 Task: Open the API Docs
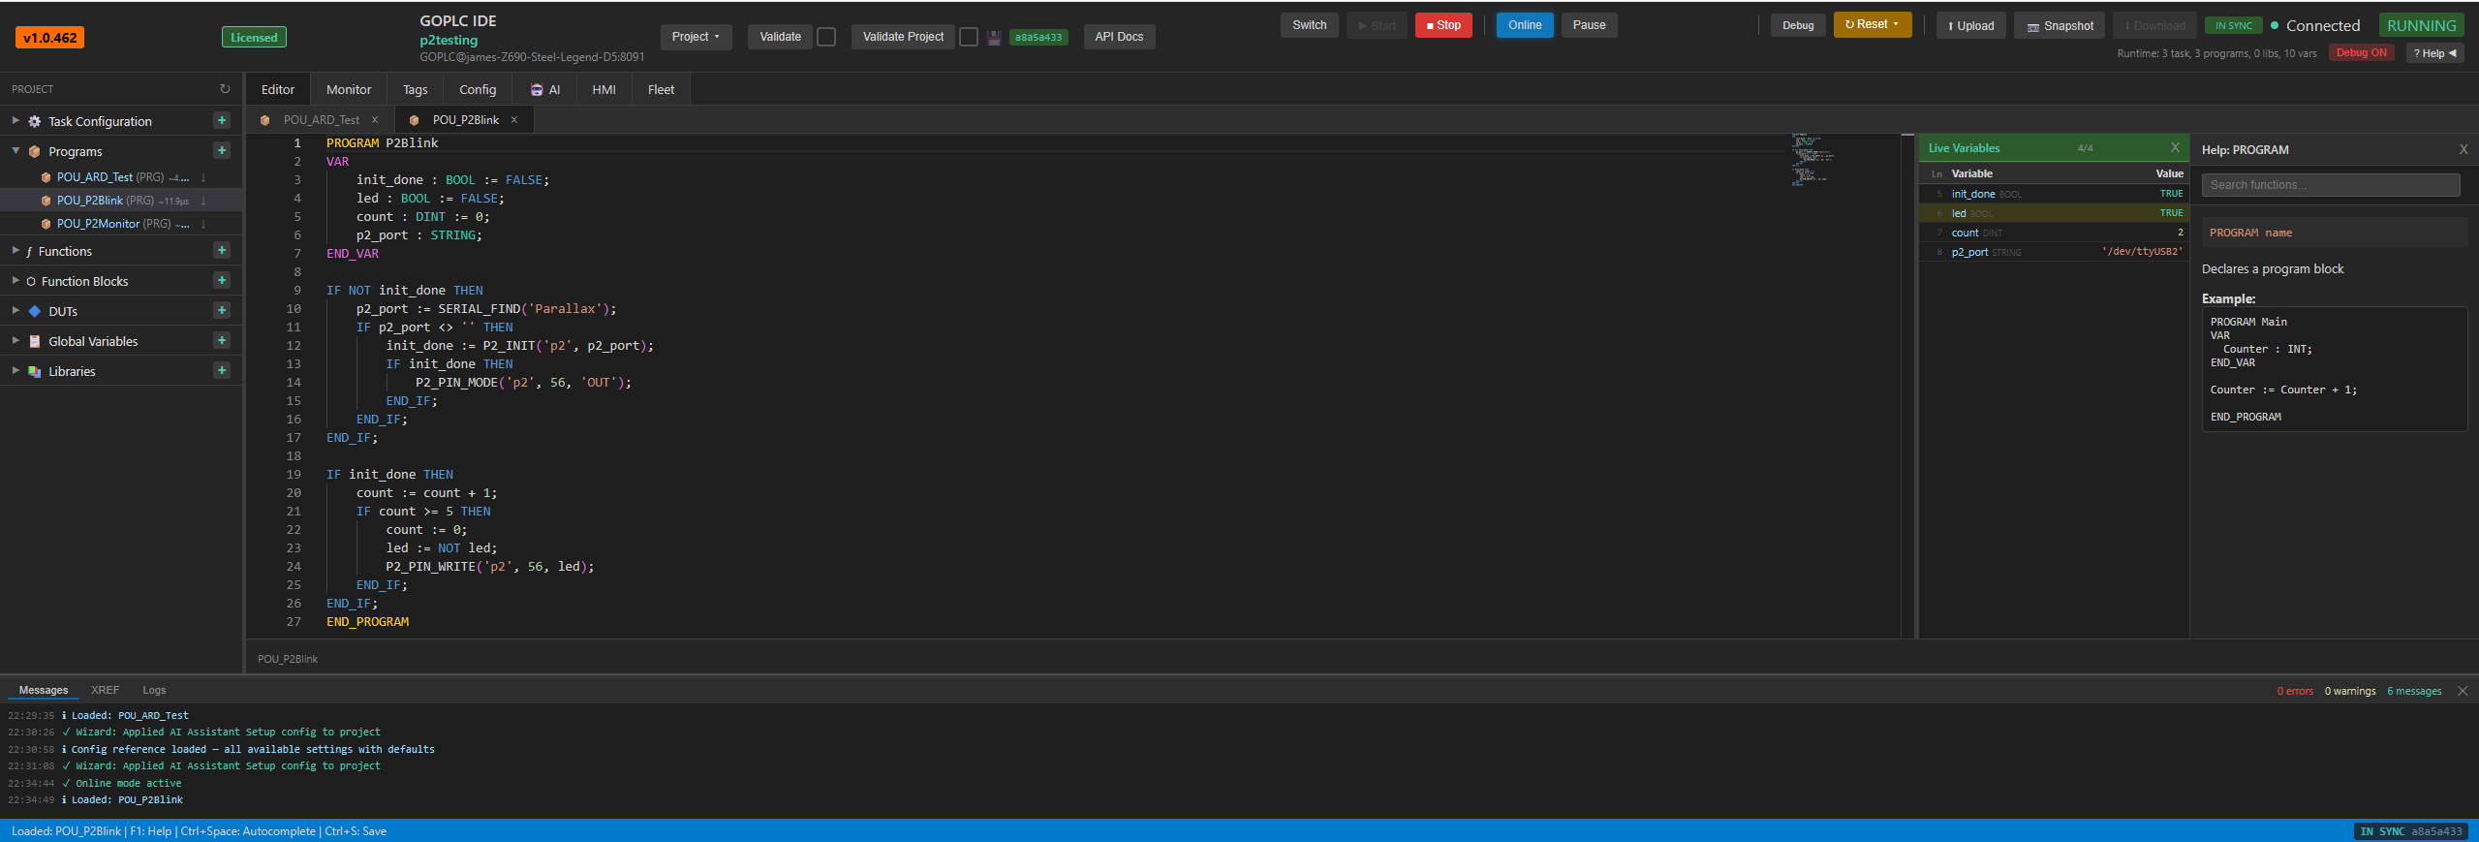click(x=1119, y=37)
